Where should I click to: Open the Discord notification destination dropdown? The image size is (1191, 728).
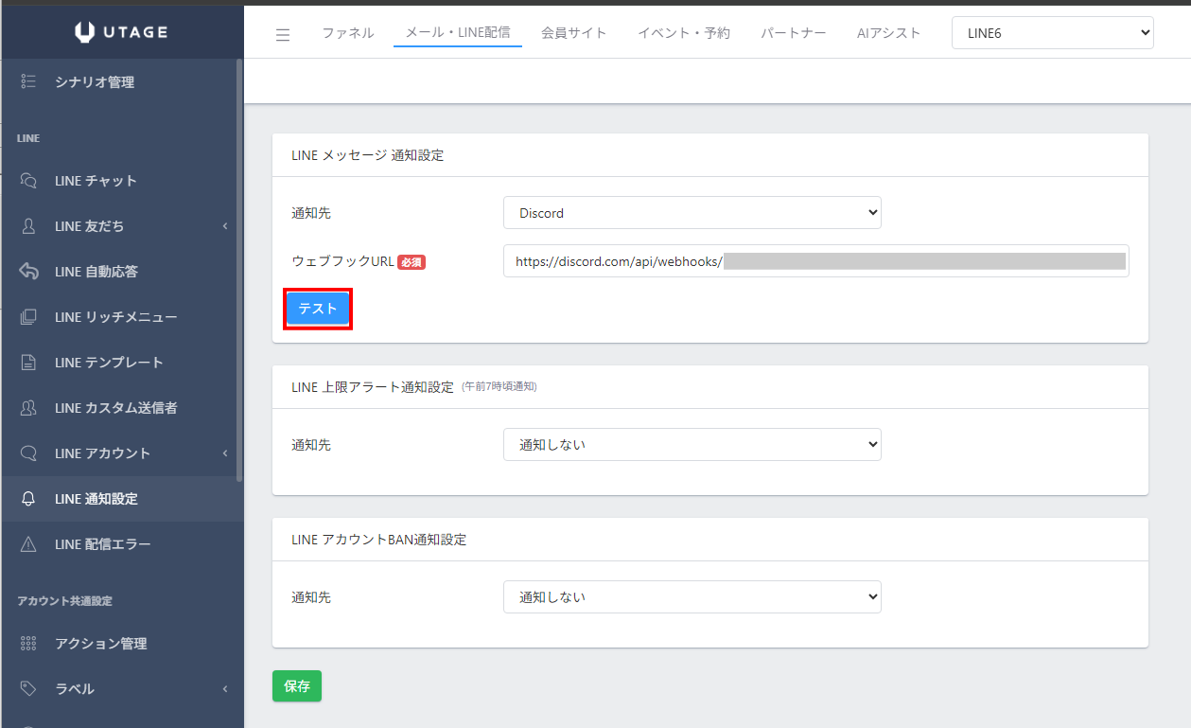(x=692, y=213)
